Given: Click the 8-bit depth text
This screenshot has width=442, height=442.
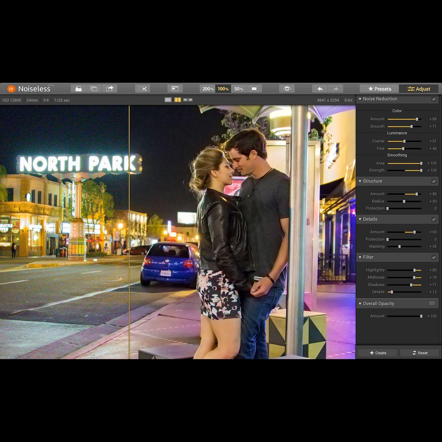Looking at the screenshot, I should click(x=348, y=100).
